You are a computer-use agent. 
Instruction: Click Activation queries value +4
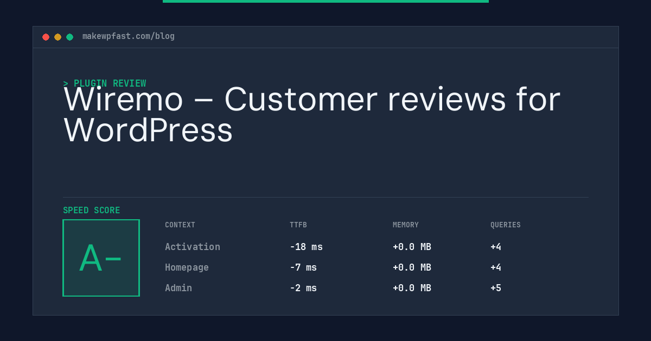(496, 247)
